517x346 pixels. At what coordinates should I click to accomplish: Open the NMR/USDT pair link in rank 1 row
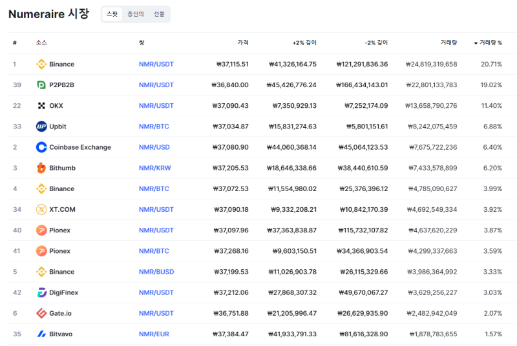156,64
